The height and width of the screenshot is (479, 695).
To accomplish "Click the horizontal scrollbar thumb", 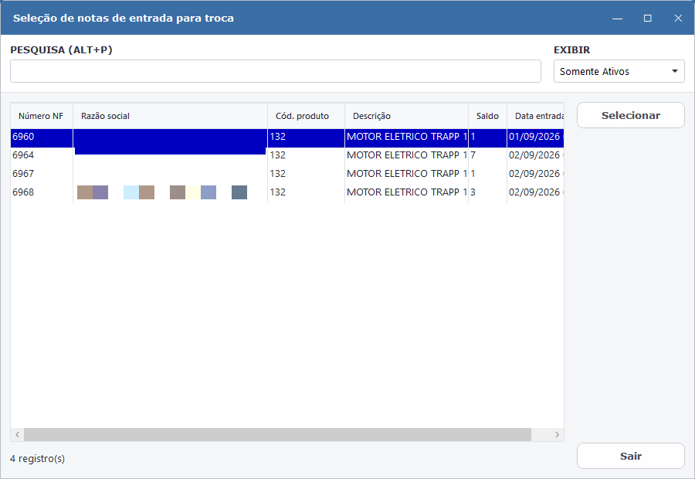I will (277, 435).
